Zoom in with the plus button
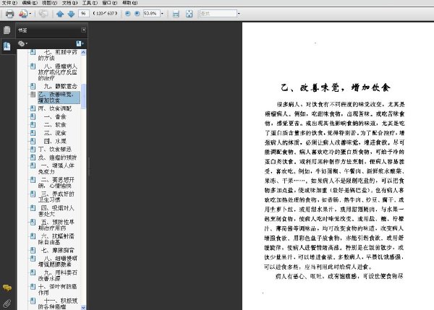Viewport: 434px width, 310px height. pos(137,13)
